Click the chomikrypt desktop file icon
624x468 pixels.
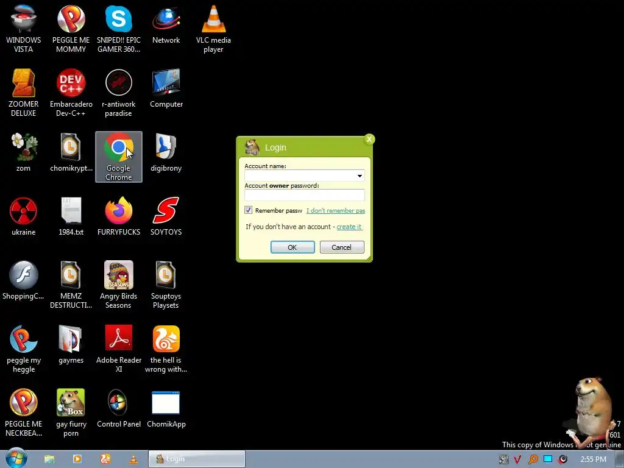coord(71,152)
